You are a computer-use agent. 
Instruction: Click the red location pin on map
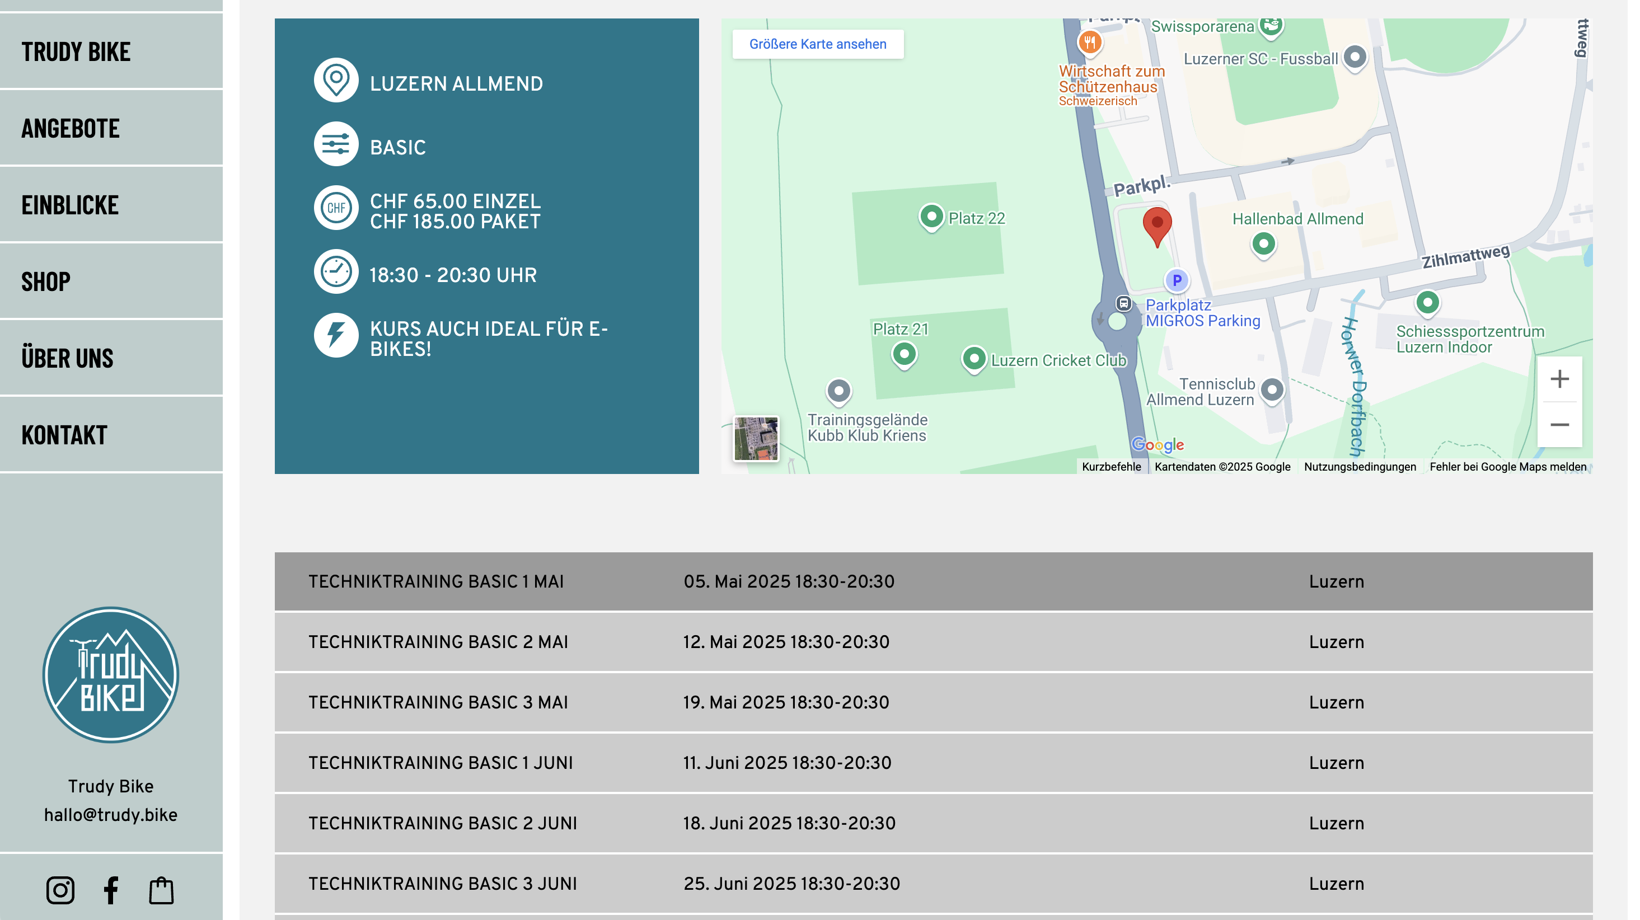click(x=1157, y=225)
